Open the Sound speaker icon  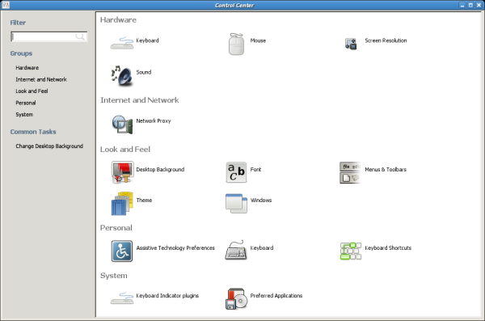(x=122, y=75)
